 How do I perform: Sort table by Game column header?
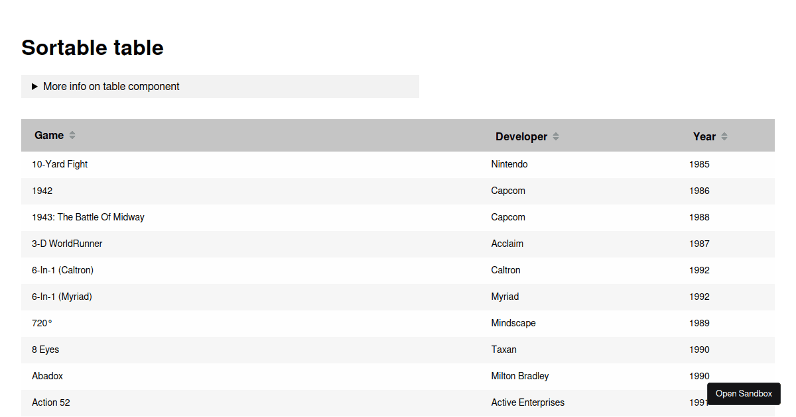(x=55, y=135)
